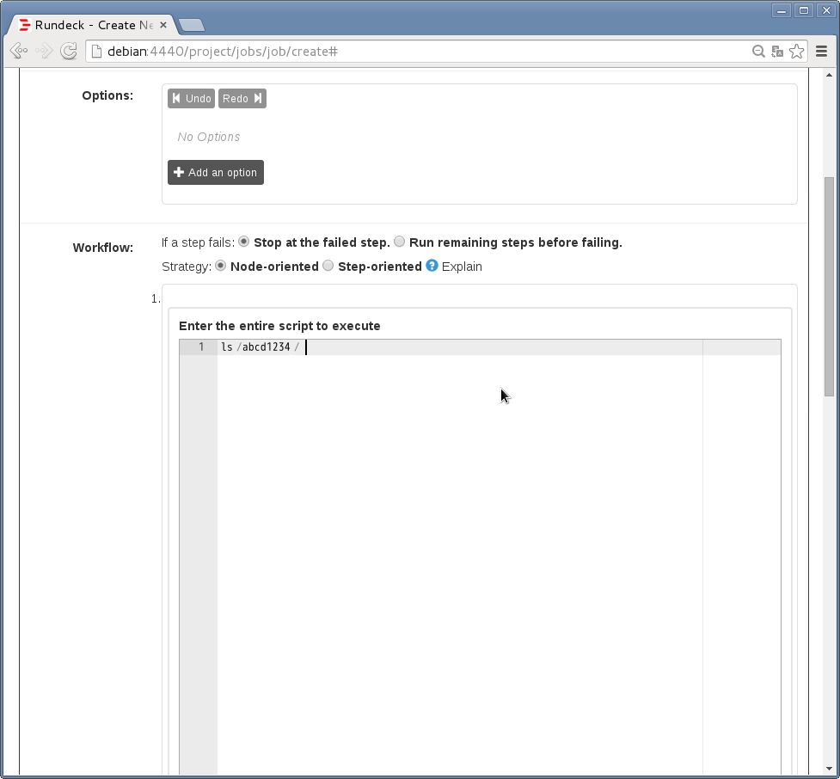Viewport: 840px width, 779px height.
Task: Click Add an option button
Action: click(x=215, y=173)
